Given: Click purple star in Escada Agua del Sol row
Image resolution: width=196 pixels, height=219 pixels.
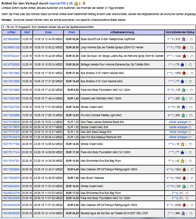Looking at the screenshot, I should click(x=183, y=214).
